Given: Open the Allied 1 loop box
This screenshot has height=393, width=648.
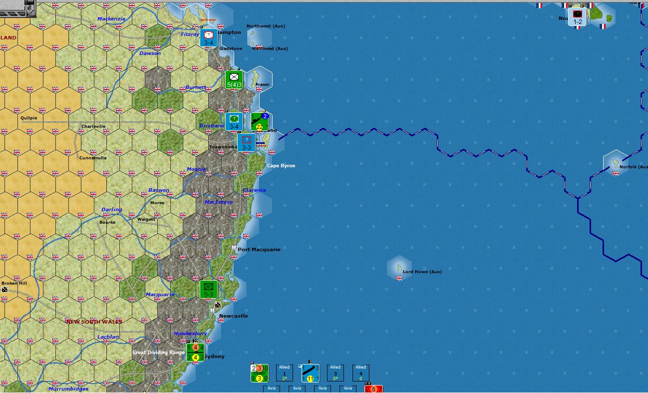Looking at the screenshot, I should tap(284, 373).
